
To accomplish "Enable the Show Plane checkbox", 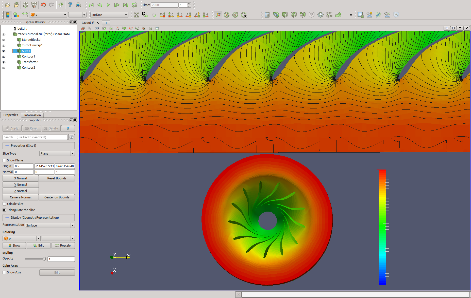I will tap(4, 160).
